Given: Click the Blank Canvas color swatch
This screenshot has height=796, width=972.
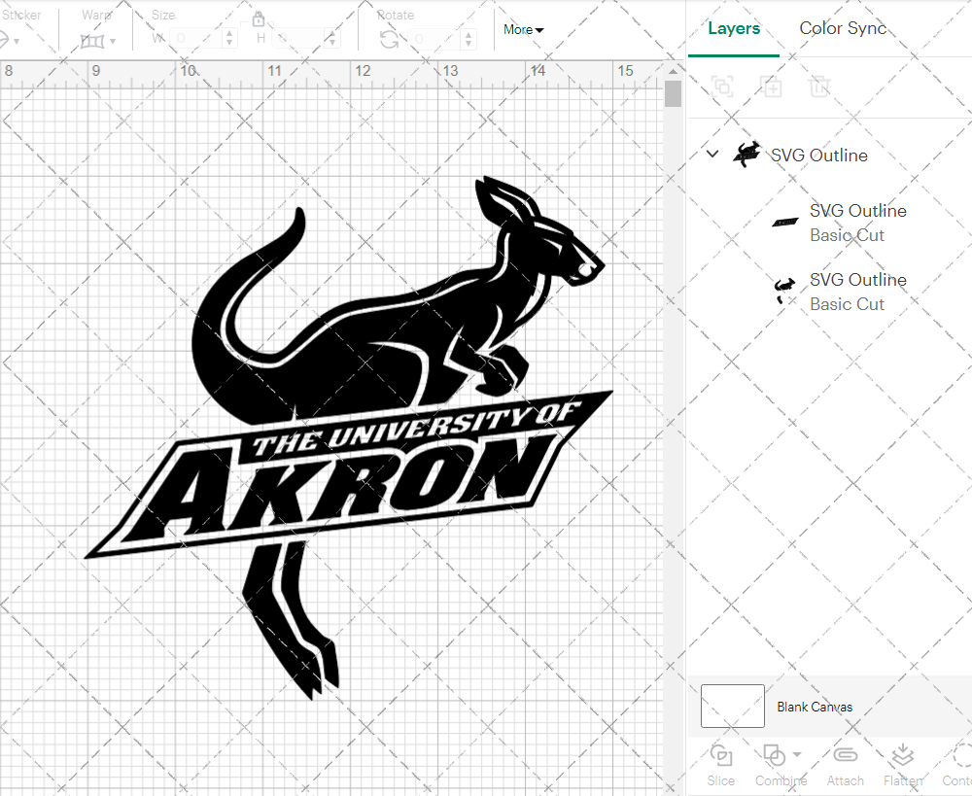Looking at the screenshot, I should [x=732, y=707].
